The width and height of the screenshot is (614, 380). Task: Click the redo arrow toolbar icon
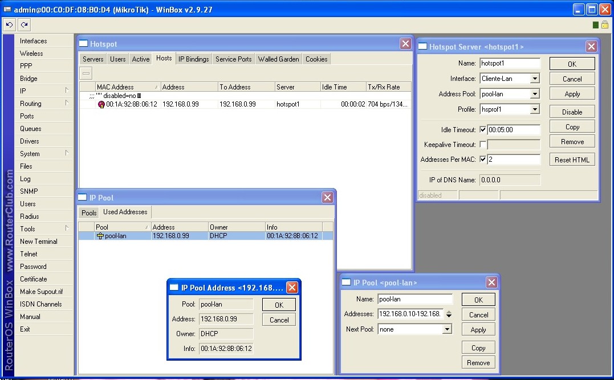click(25, 24)
